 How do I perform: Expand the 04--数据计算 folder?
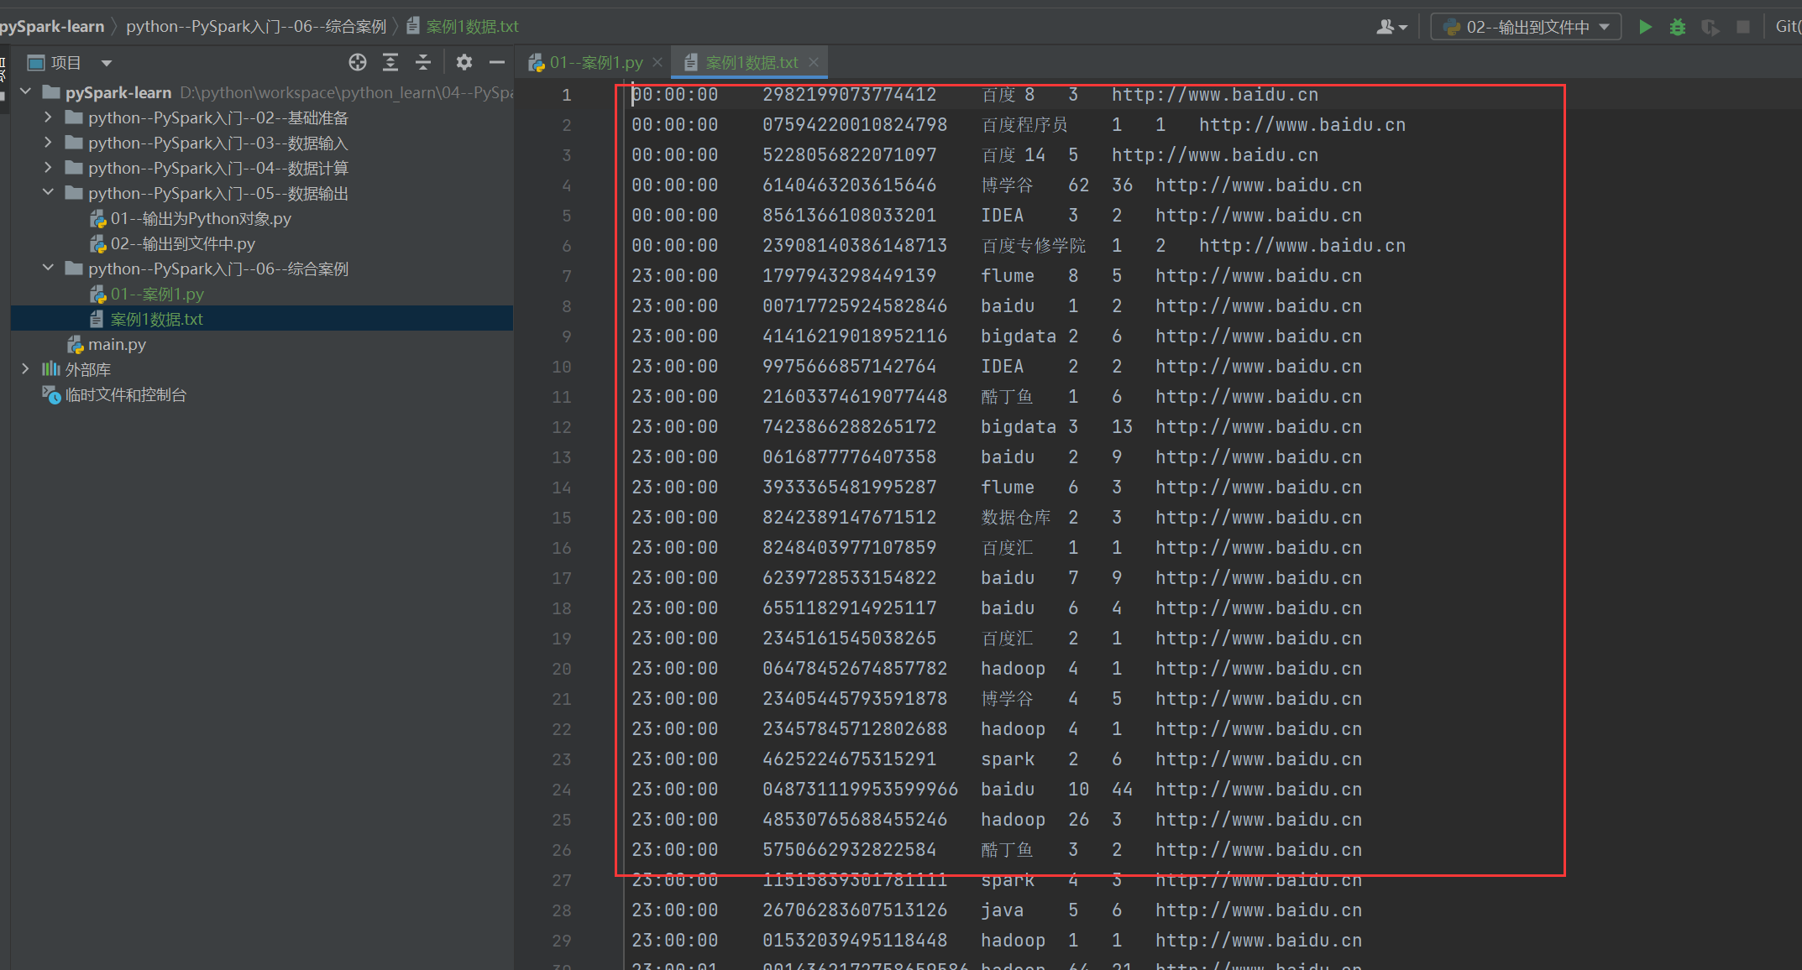[x=48, y=168]
